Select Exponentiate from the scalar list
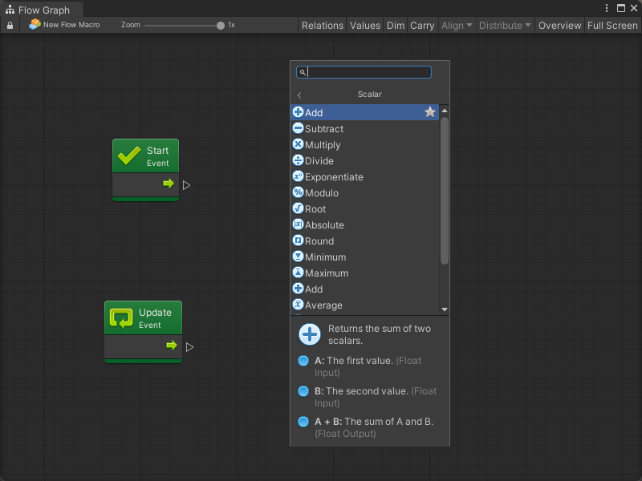Screen dimensions: 642x481 coord(334,177)
